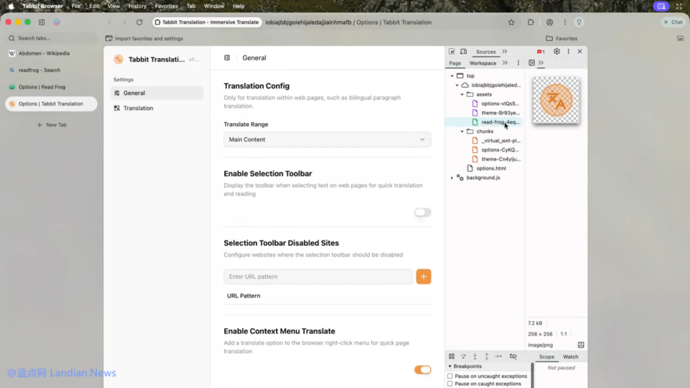Go to Translation settings section

click(138, 108)
